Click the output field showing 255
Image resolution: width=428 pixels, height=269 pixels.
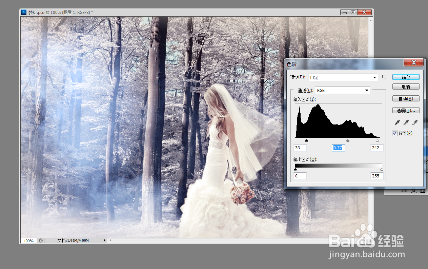tap(377, 176)
